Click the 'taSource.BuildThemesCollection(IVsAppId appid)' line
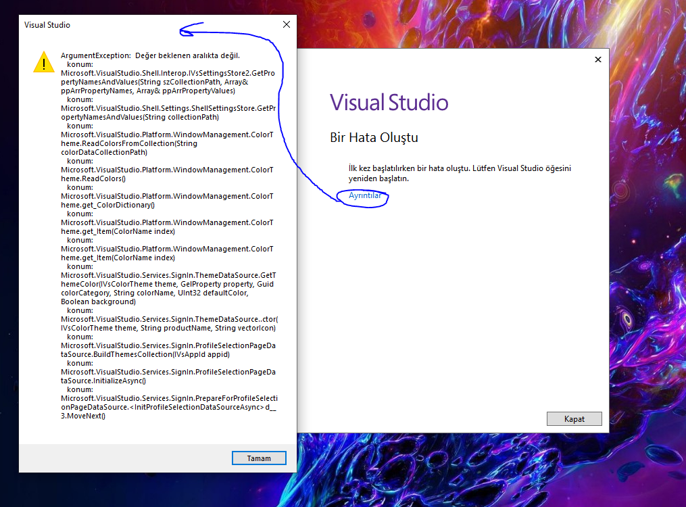Image resolution: width=686 pixels, height=507 pixels. [x=145, y=354]
